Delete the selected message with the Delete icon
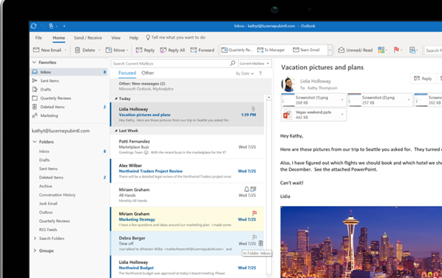Screen dimensions: 442x278 tap(77, 50)
